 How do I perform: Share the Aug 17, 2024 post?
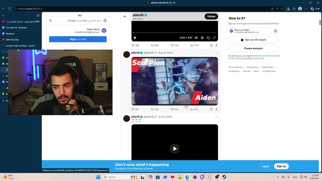coord(217,109)
